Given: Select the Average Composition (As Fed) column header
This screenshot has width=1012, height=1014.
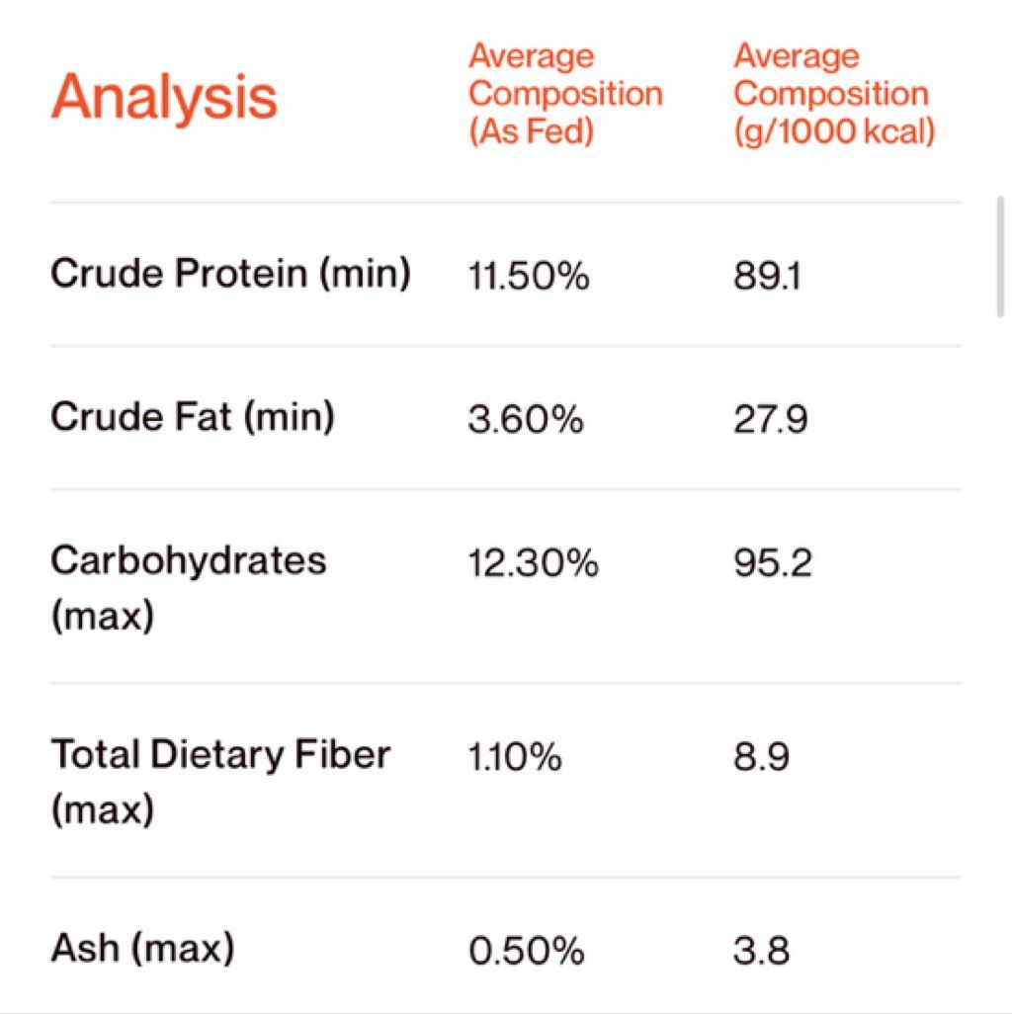Looking at the screenshot, I should point(565,94).
